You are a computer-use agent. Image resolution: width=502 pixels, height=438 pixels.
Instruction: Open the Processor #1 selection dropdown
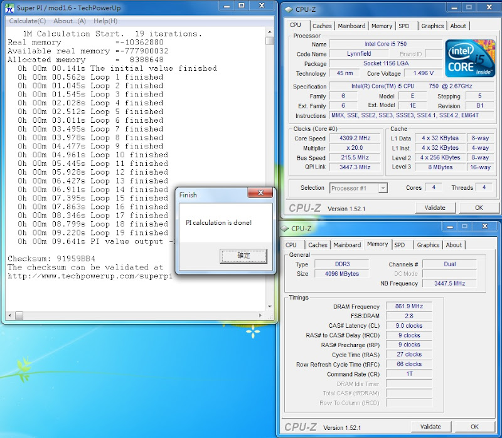tap(358, 189)
